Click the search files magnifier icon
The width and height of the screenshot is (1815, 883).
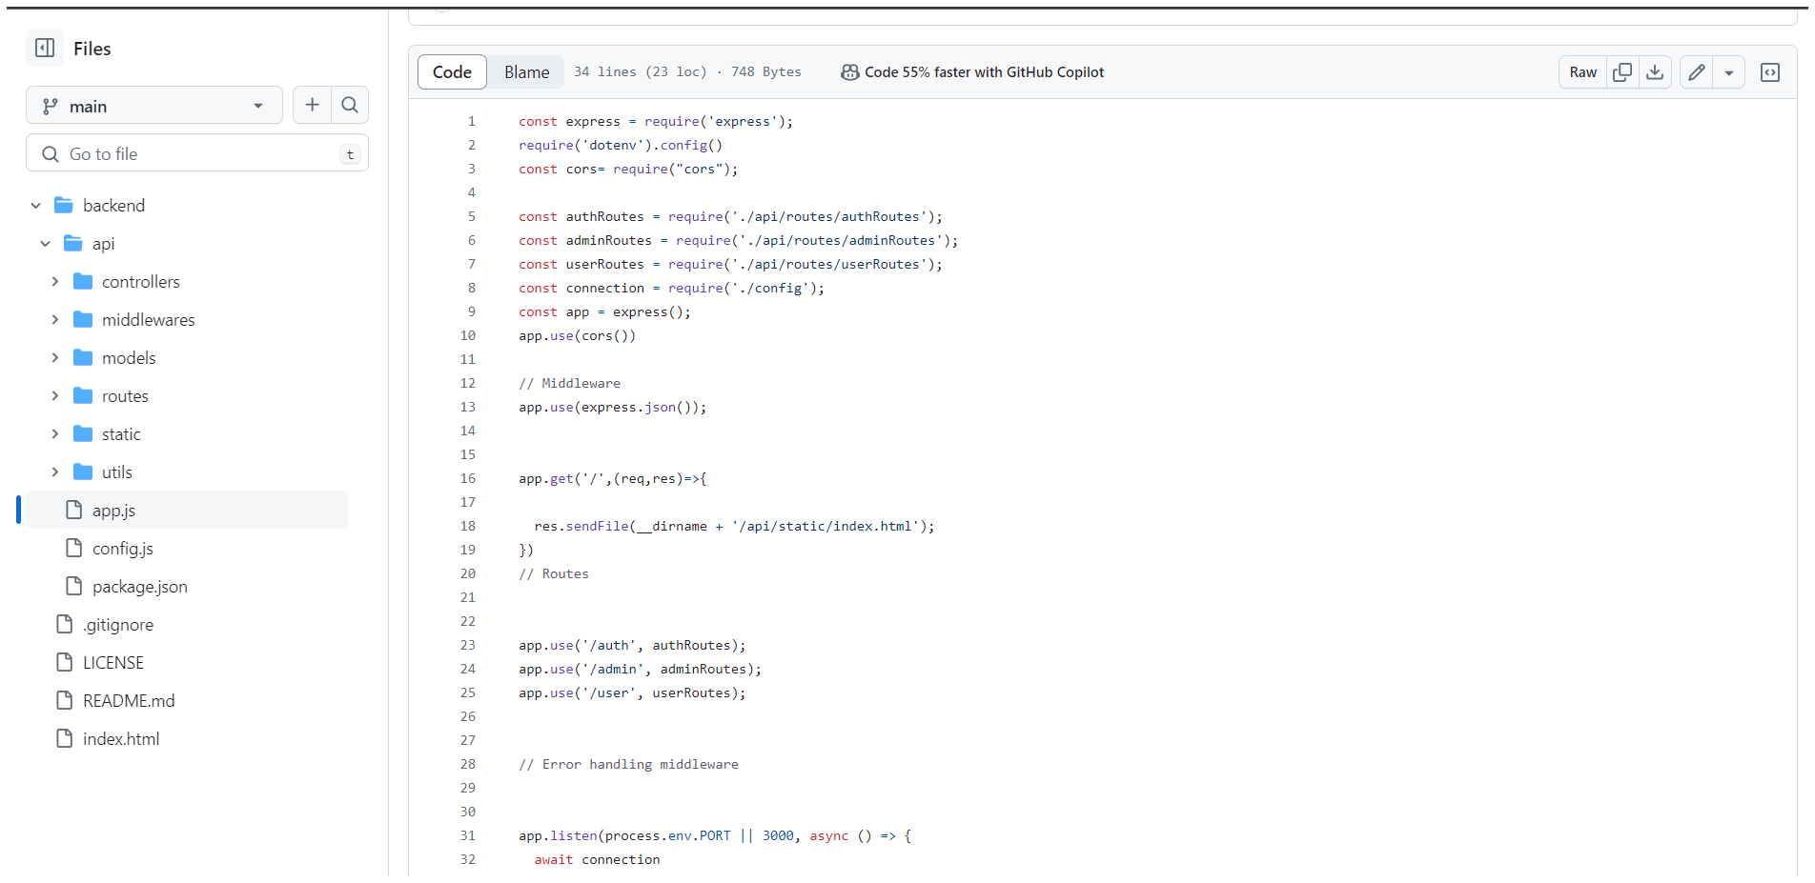pos(350,105)
